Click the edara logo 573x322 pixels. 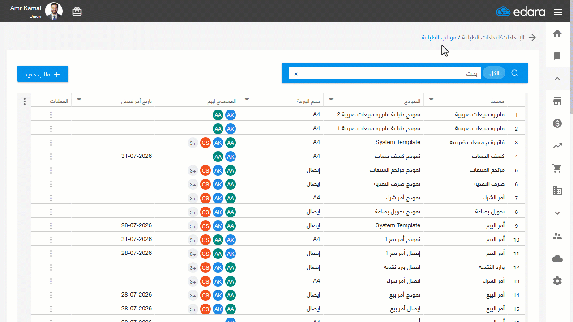(521, 12)
